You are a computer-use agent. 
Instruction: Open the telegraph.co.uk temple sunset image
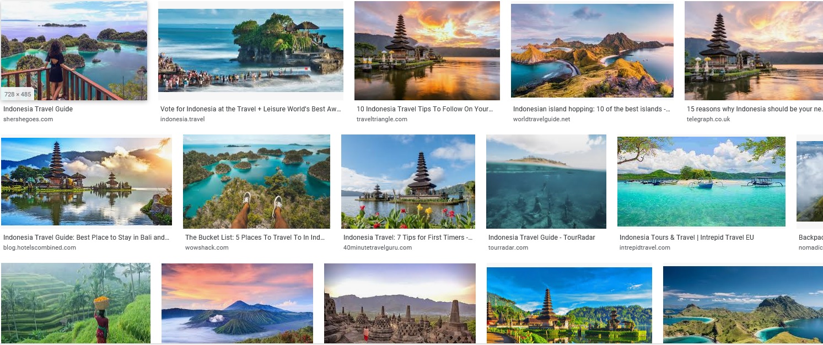click(754, 51)
